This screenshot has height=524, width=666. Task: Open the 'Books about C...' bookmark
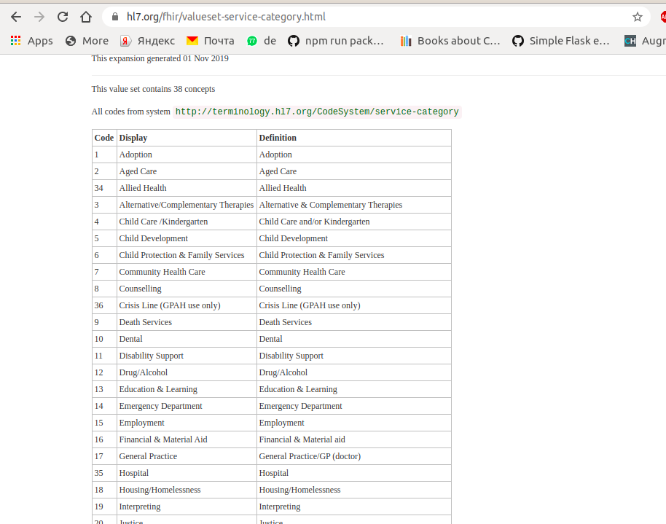point(450,41)
